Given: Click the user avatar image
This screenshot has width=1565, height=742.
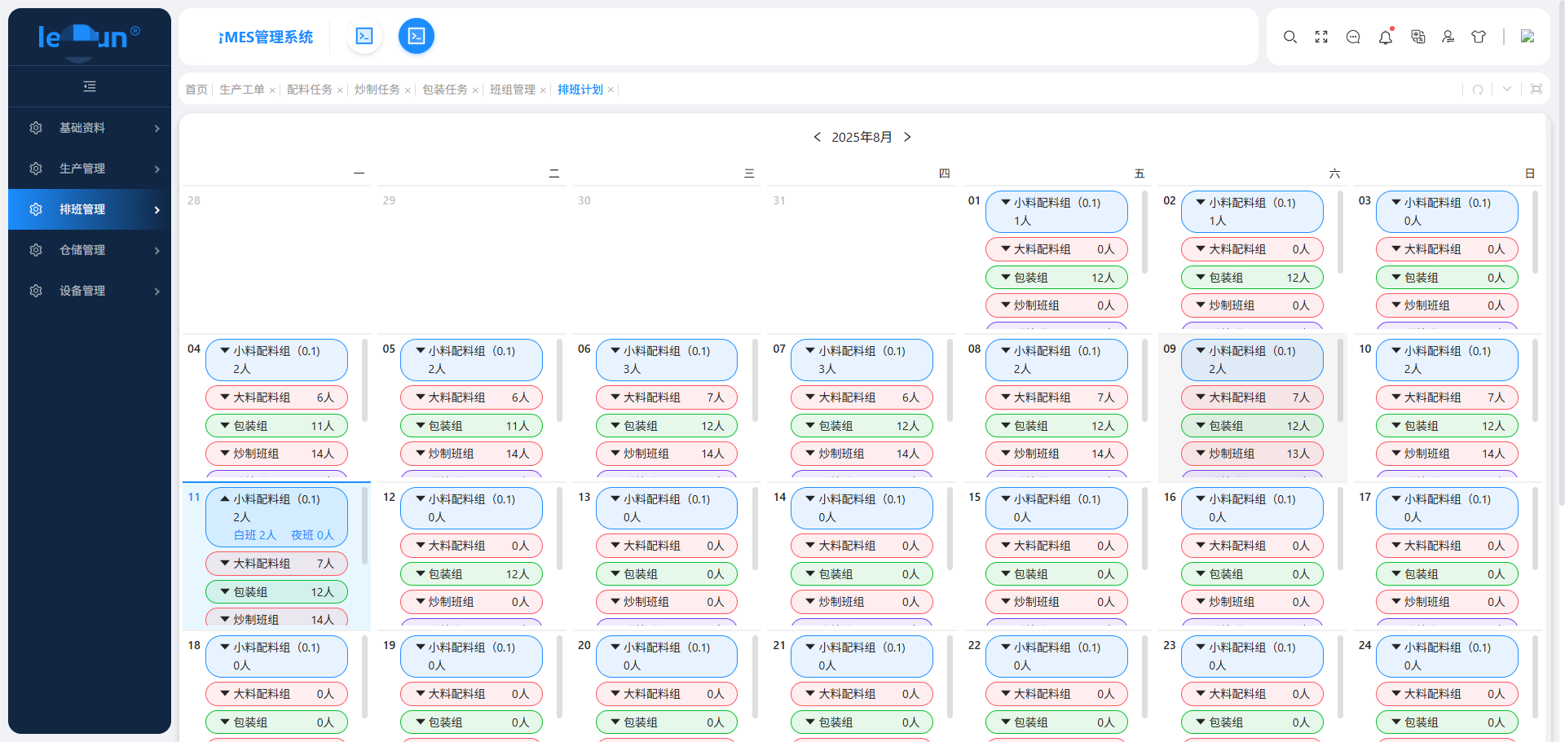Looking at the screenshot, I should (x=1528, y=37).
